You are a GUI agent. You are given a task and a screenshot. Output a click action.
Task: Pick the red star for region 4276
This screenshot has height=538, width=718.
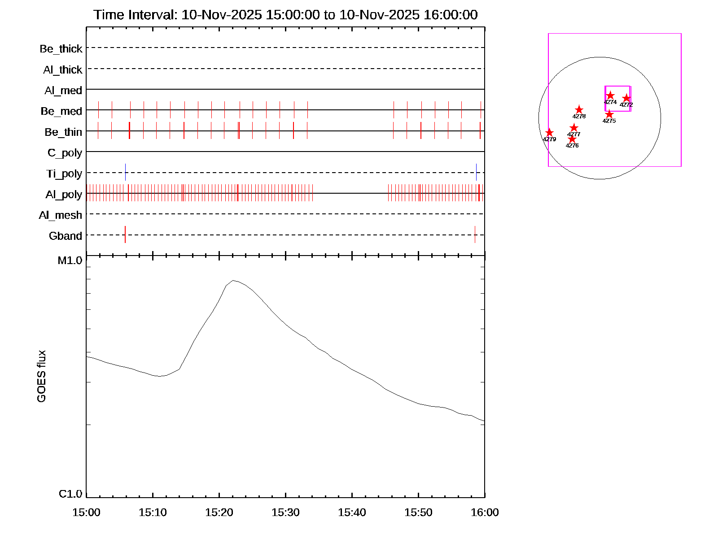572,139
